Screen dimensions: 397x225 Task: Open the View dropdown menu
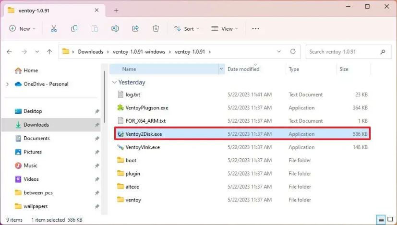(225, 29)
